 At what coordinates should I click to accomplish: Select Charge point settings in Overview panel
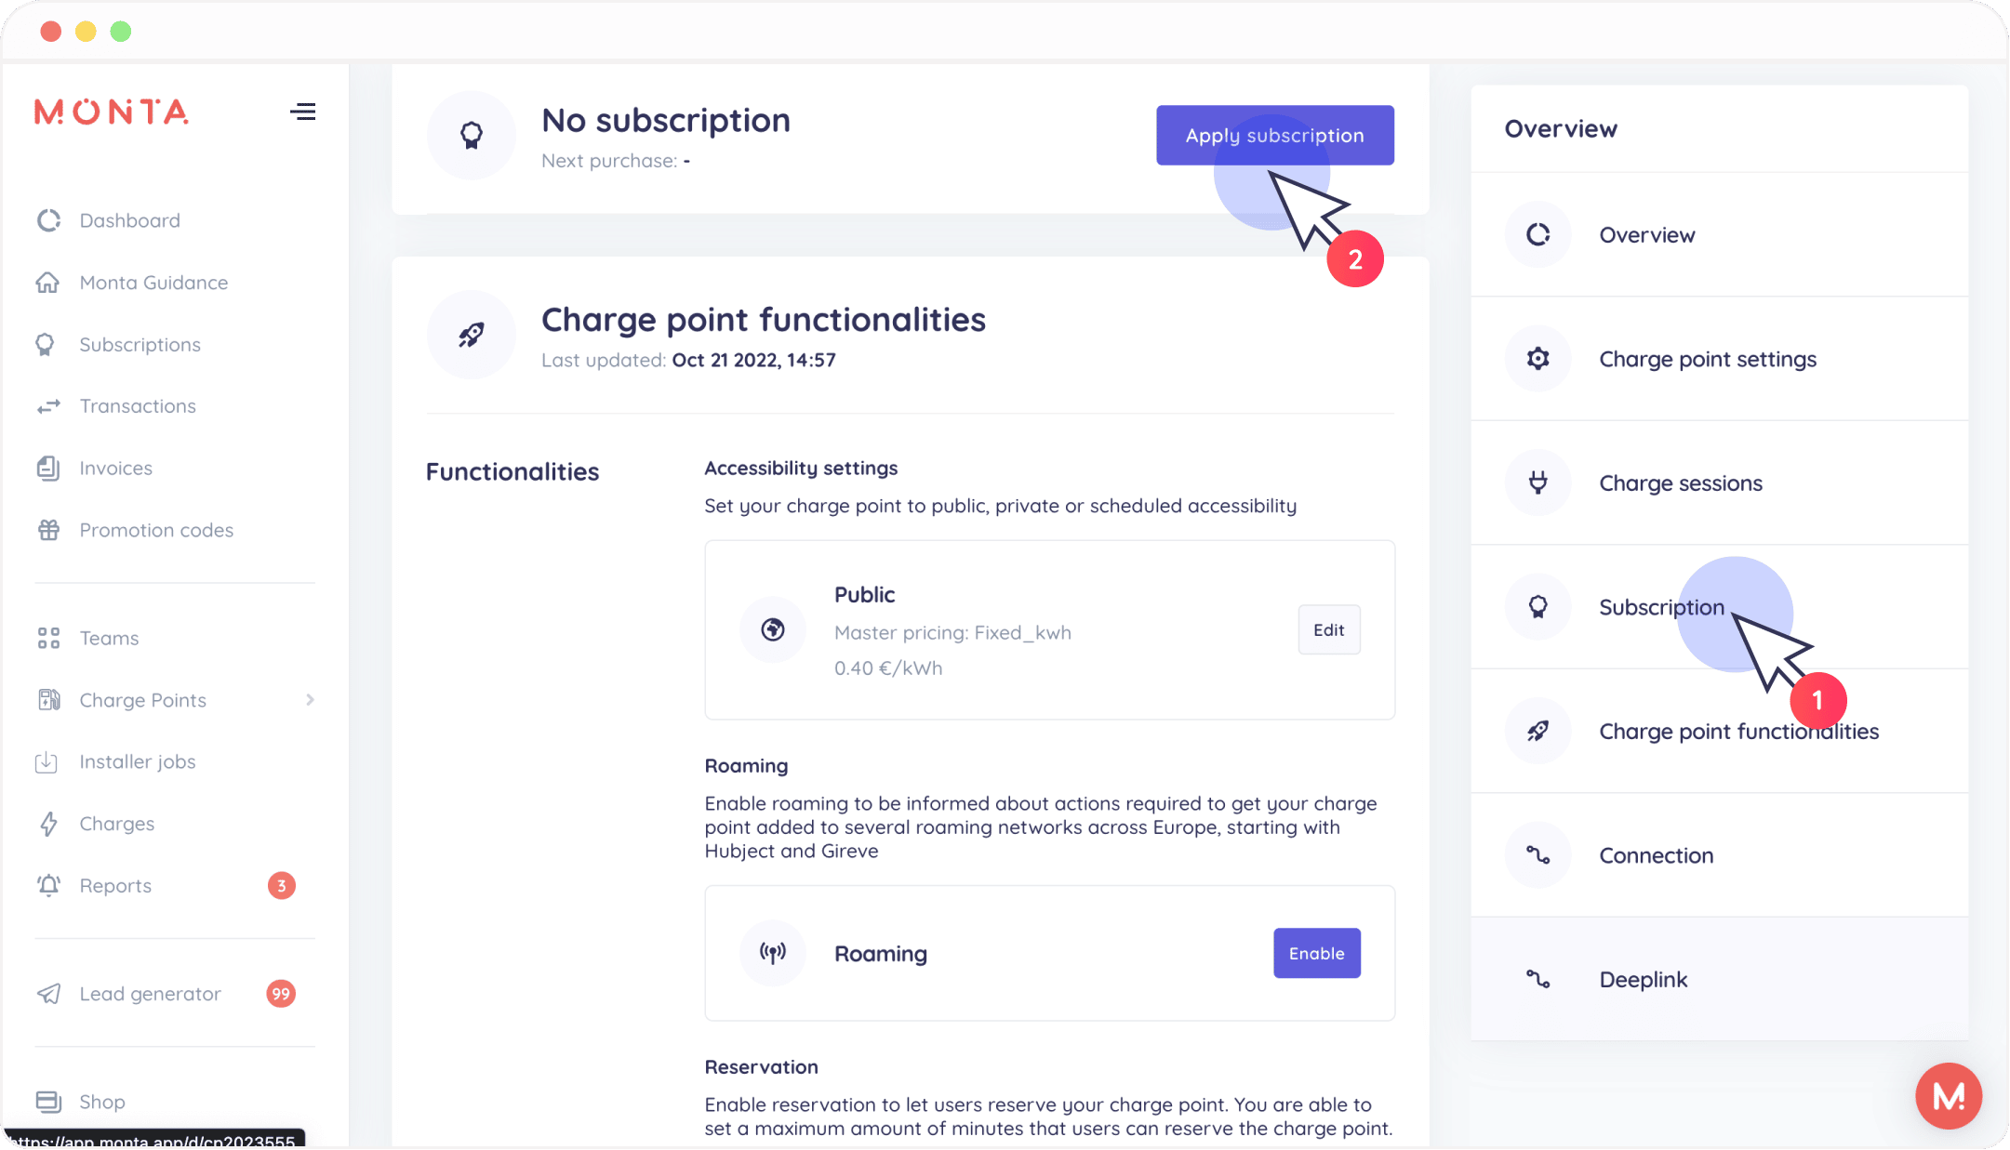[1719, 359]
